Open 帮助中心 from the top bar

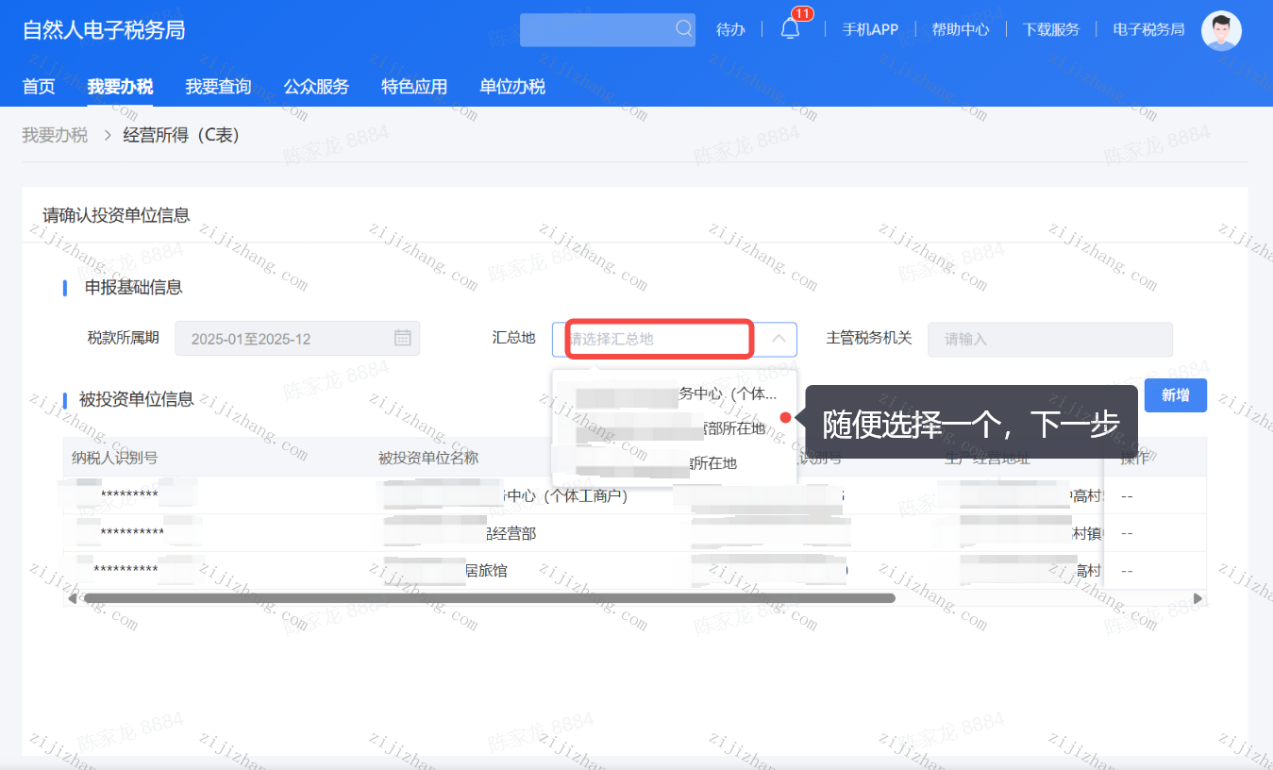pyautogui.click(x=961, y=29)
